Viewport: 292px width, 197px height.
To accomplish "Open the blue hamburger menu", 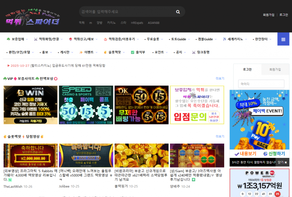I will coord(283,39).
